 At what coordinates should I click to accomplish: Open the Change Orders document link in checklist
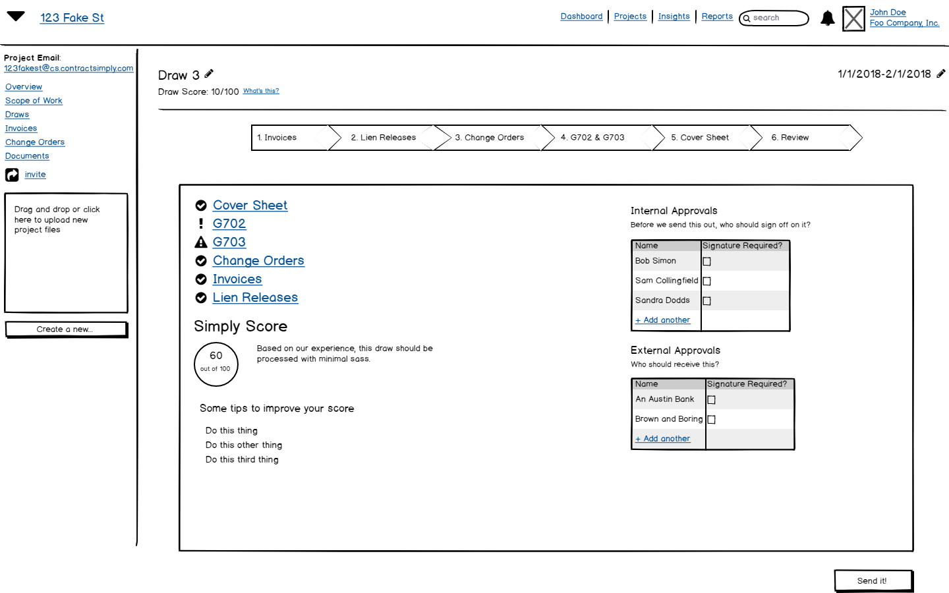pos(258,261)
